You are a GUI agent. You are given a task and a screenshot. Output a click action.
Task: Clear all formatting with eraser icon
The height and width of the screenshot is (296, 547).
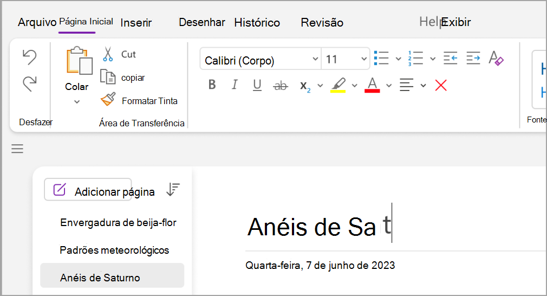(496, 58)
